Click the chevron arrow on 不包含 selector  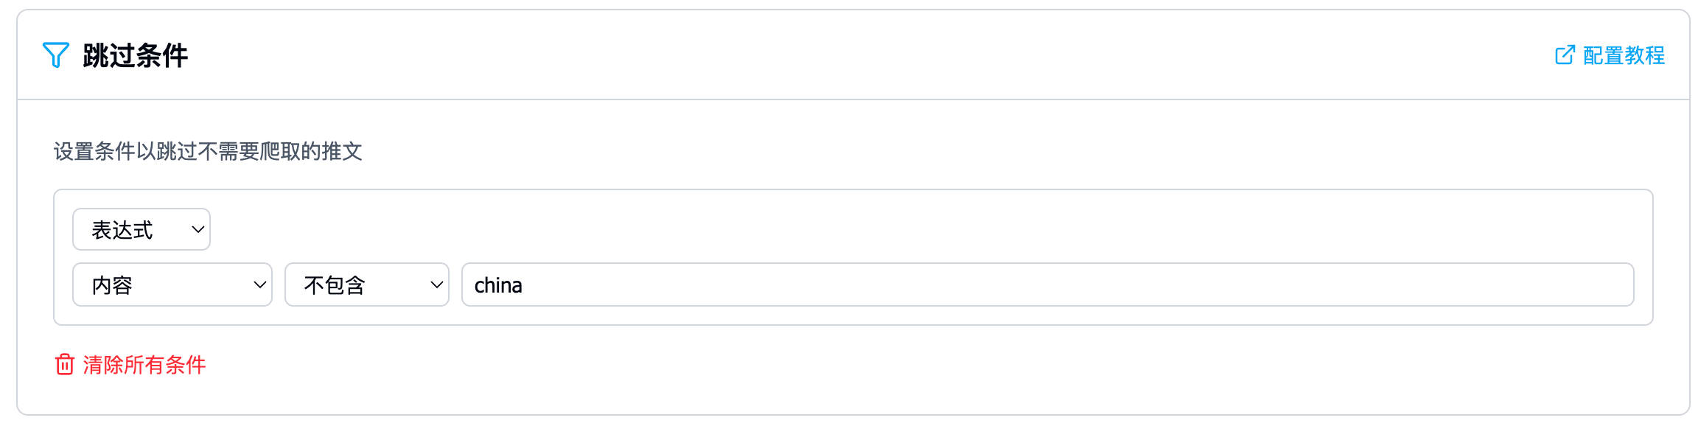[x=436, y=284]
